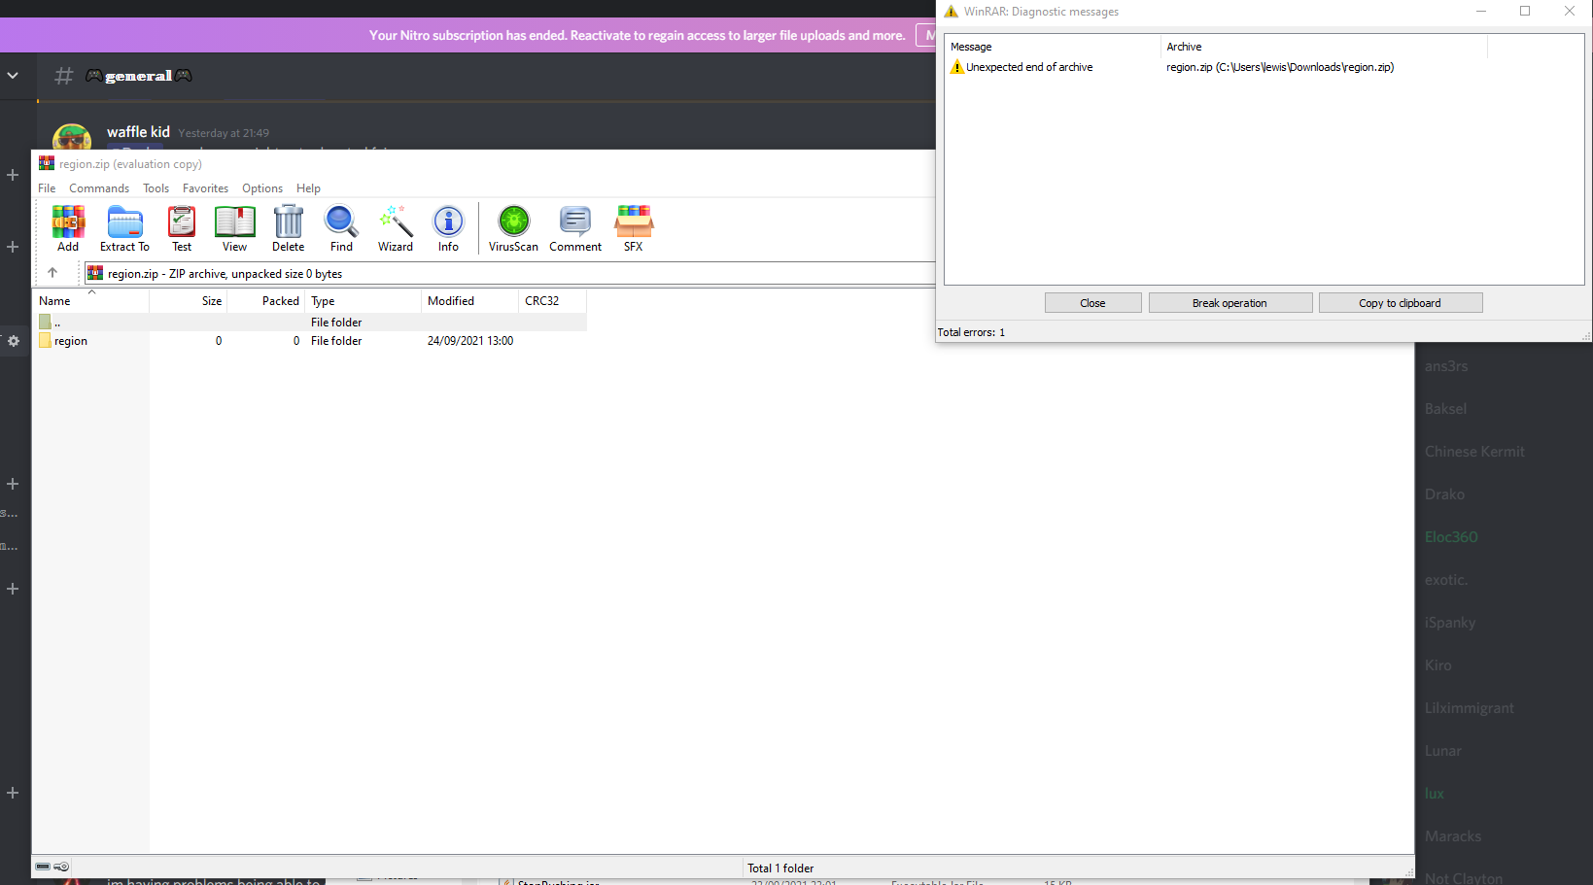
Task: Open Extract To from the WinRAR toolbar
Action: coord(124,228)
